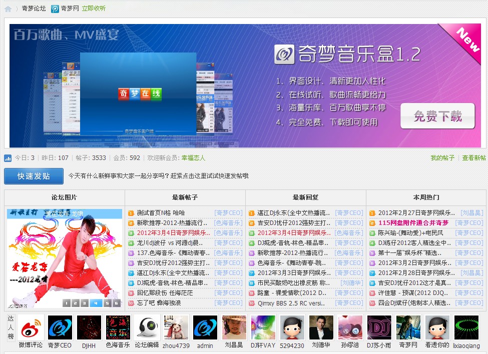Open zhou4739 member avatar
The image size is (488, 354).
(176, 327)
